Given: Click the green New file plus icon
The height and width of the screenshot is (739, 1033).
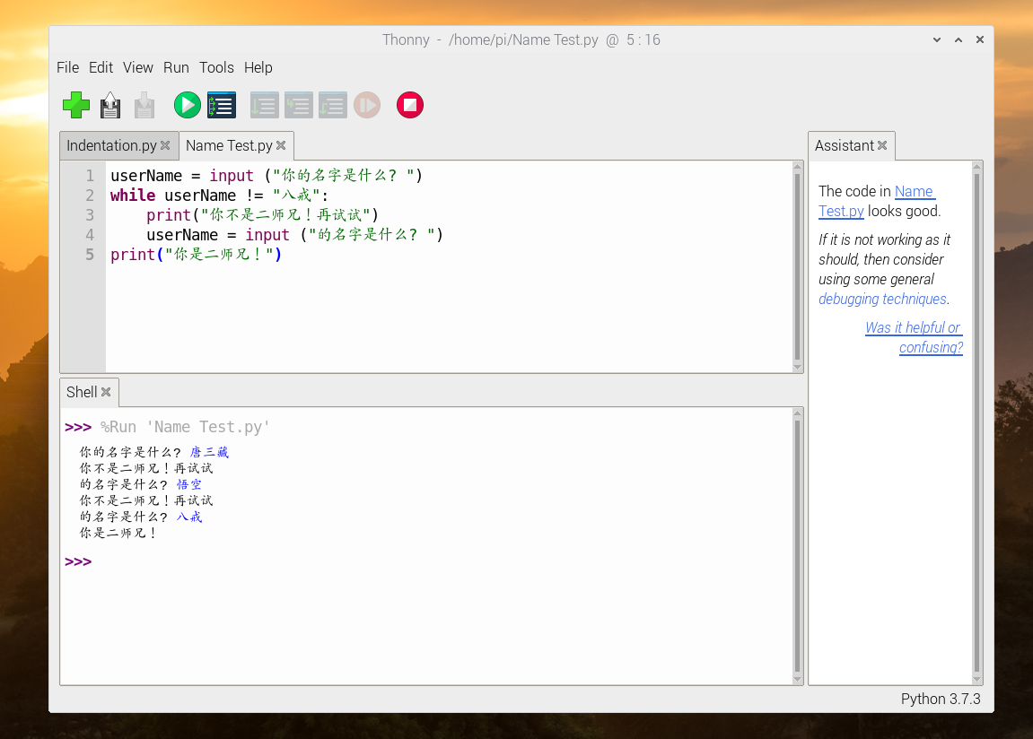Looking at the screenshot, I should tap(76, 105).
